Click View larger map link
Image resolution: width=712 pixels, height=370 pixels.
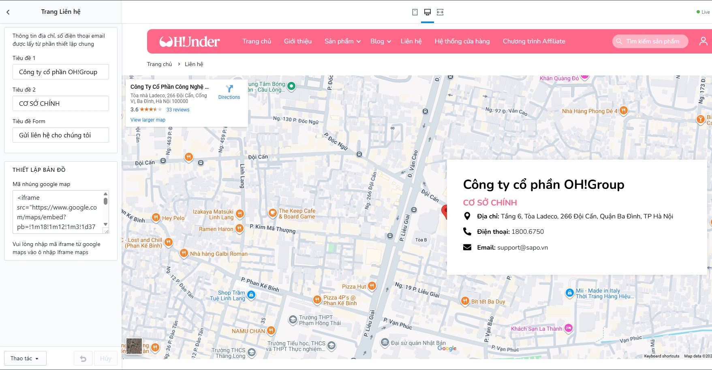pos(148,120)
